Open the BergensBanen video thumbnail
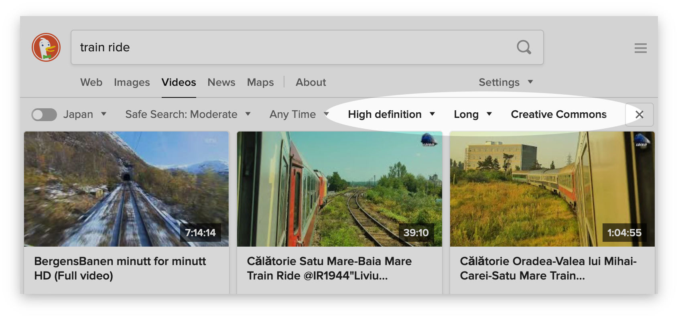Image resolution: width=678 pixels, height=318 pixels. click(126, 189)
